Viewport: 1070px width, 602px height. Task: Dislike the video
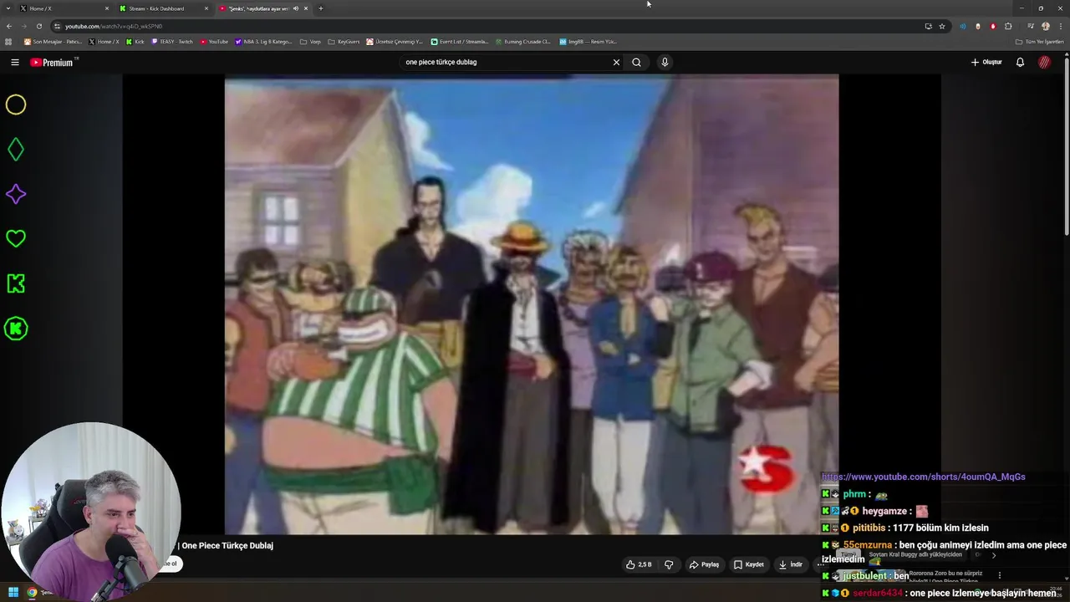(669, 564)
